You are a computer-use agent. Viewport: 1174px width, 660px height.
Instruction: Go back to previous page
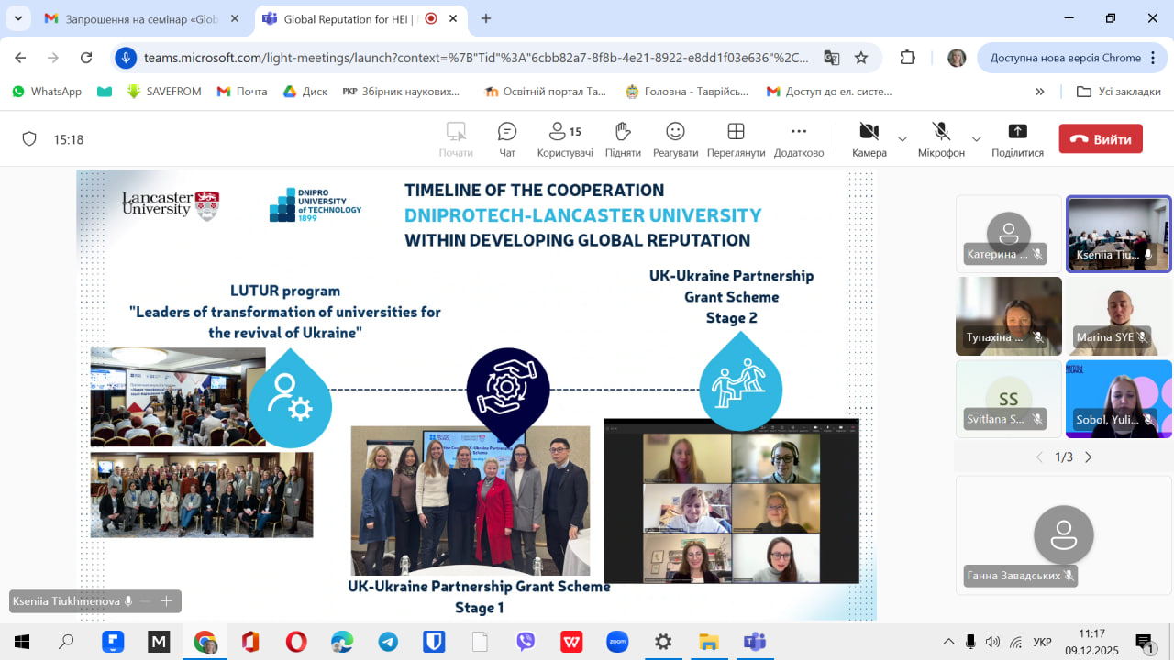(21, 58)
